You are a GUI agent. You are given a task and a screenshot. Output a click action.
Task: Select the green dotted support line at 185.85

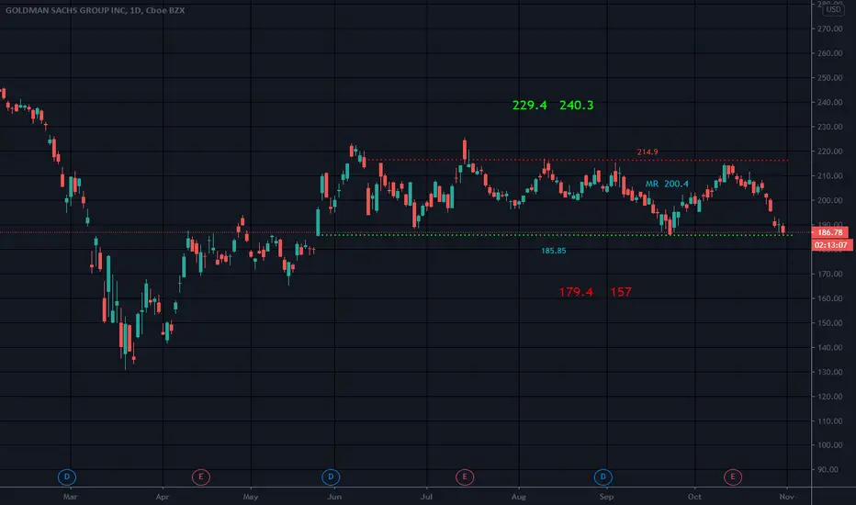[x=556, y=235]
